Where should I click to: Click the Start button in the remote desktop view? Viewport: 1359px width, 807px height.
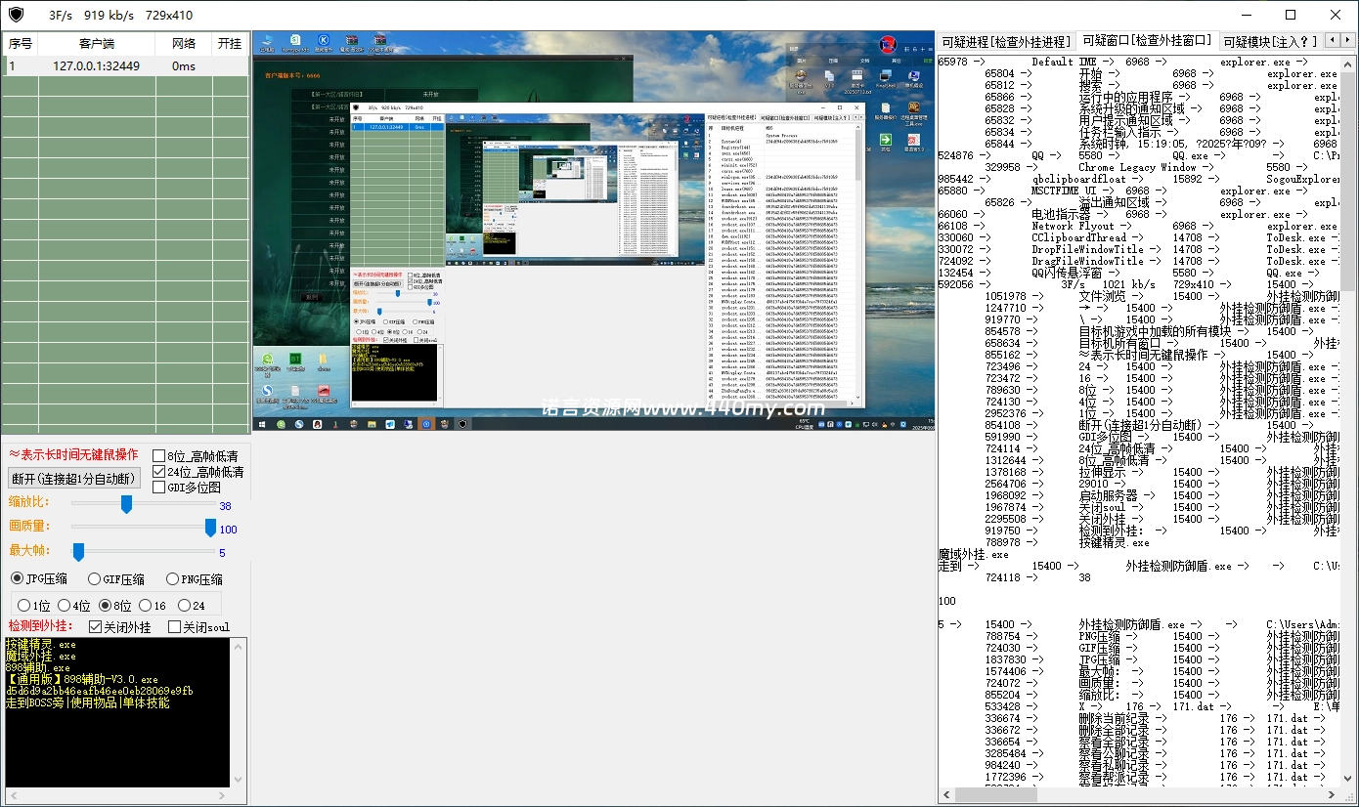pyautogui.click(x=263, y=424)
